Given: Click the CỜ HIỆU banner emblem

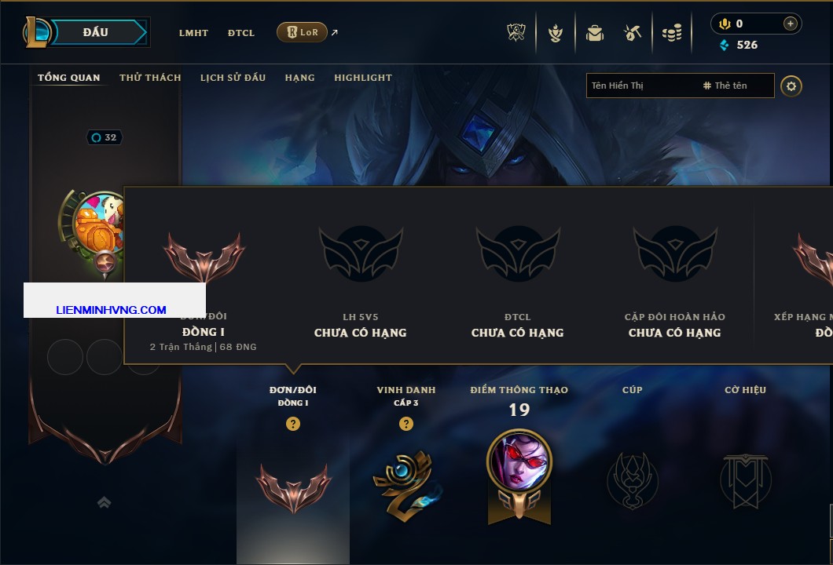Looking at the screenshot, I should [745, 481].
